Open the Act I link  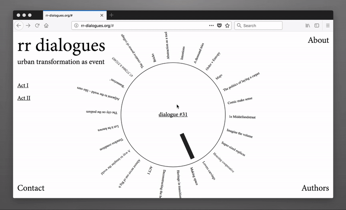pyautogui.click(x=23, y=85)
